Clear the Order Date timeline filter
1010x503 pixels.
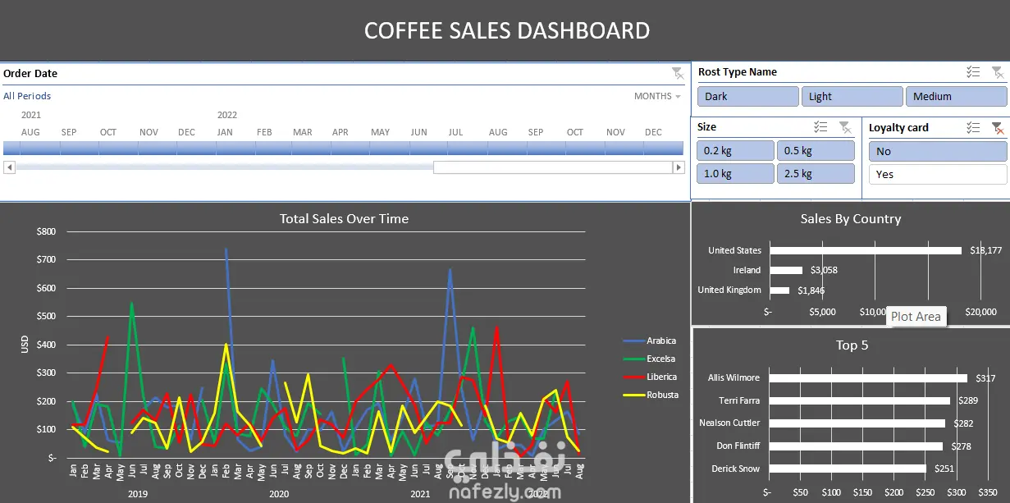click(678, 73)
